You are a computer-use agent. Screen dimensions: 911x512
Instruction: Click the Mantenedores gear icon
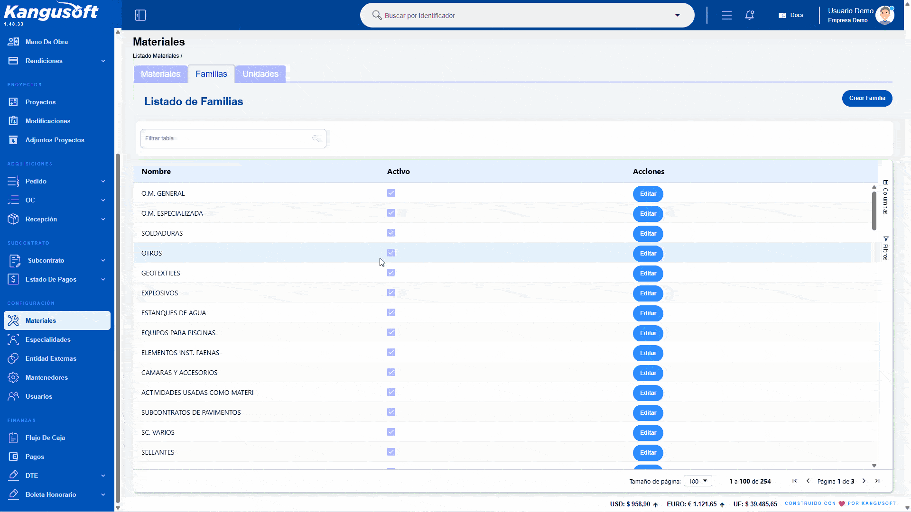(x=13, y=377)
